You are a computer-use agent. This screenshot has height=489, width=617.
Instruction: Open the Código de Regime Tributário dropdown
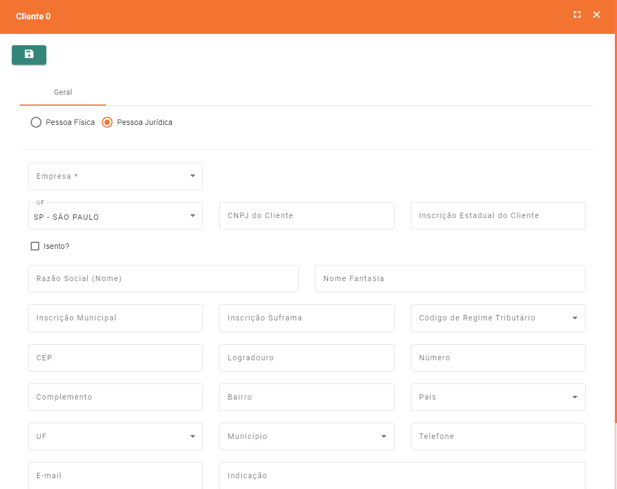(497, 318)
